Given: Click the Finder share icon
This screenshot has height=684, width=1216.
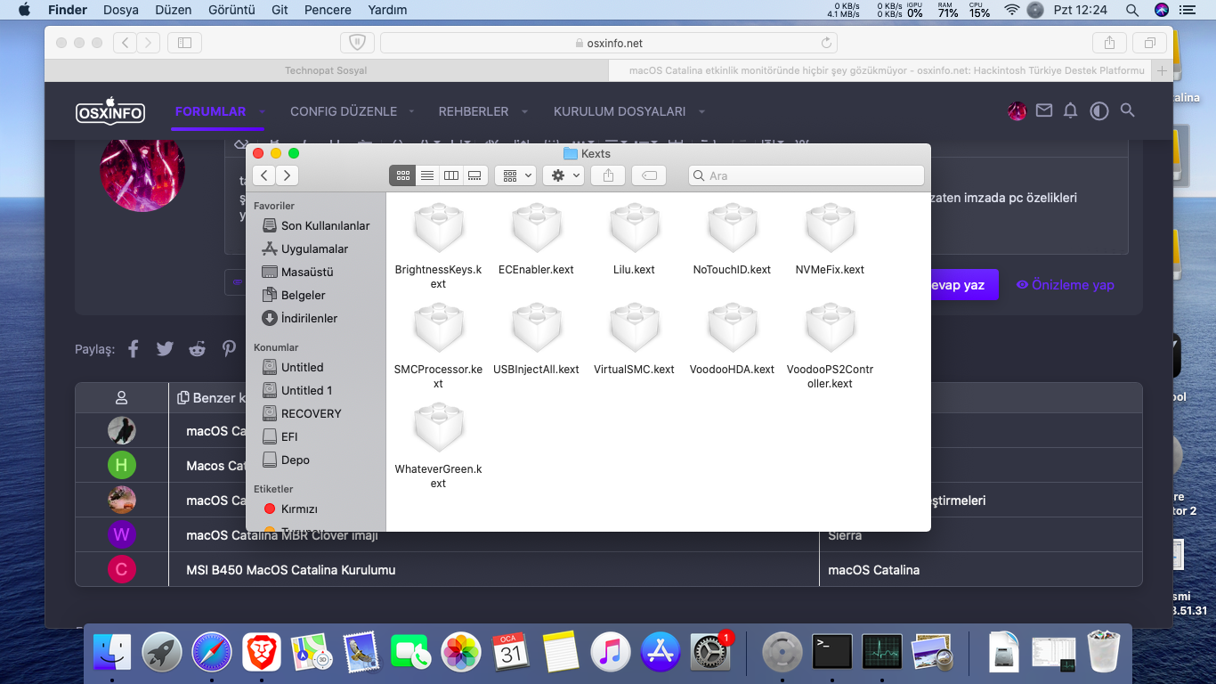Looking at the screenshot, I should [608, 175].
